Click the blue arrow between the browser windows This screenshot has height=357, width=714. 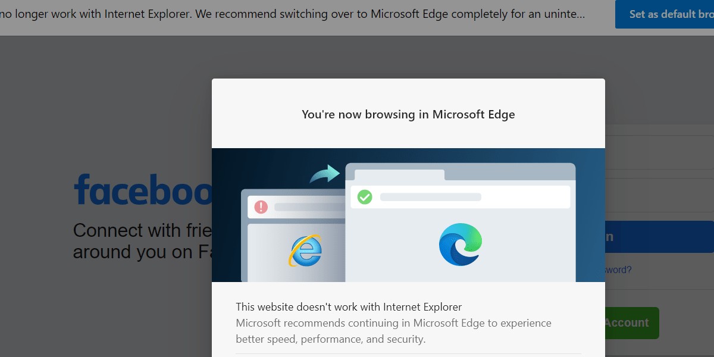pyautogui.click(x=325, y=173)
